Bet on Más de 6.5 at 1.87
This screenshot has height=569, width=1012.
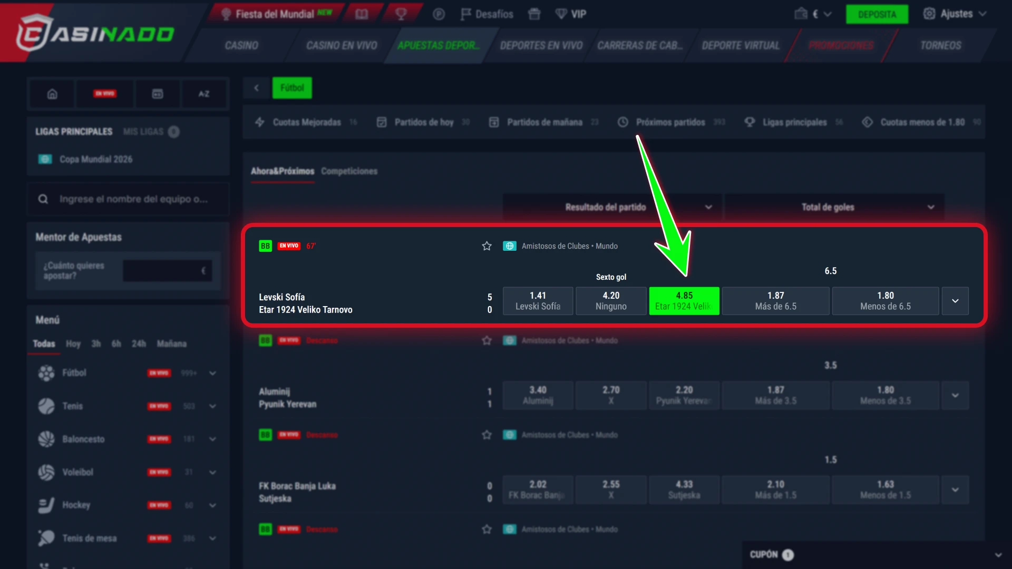pyautogui.click(x=775, y=301)
